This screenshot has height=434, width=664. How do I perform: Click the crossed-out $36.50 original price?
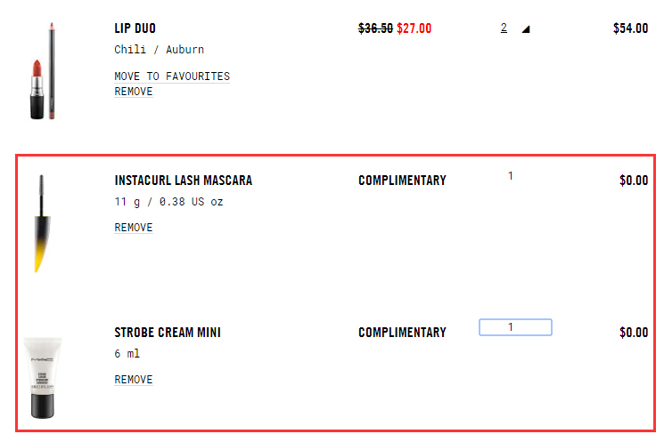click(x=375, y=28)
